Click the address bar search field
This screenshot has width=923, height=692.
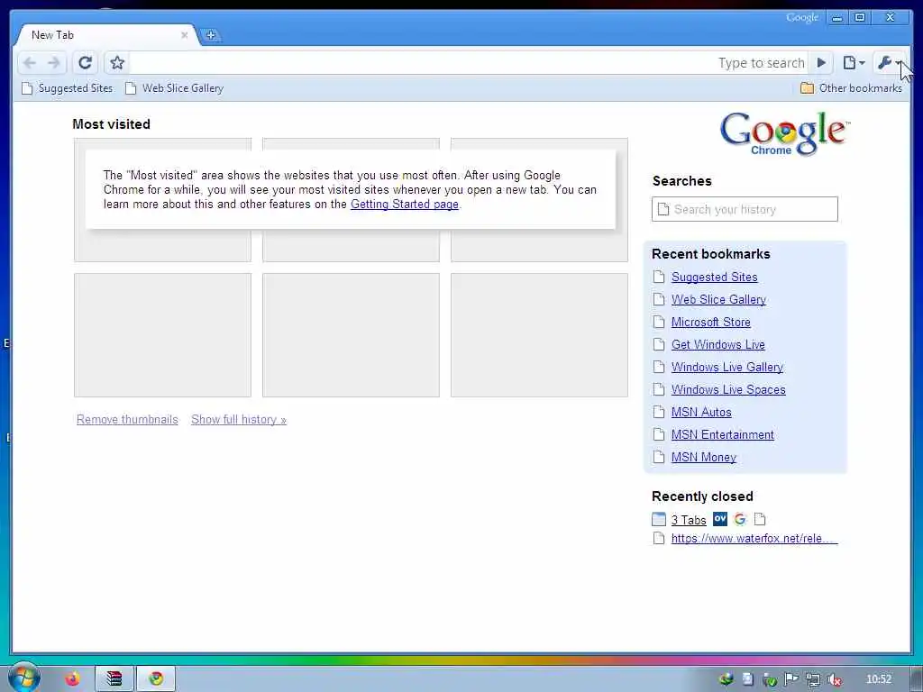coord(468,62)
